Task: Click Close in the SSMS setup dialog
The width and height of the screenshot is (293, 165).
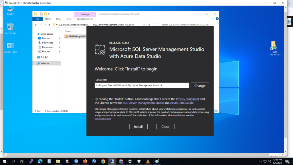Action: click(x=165, y=127)
